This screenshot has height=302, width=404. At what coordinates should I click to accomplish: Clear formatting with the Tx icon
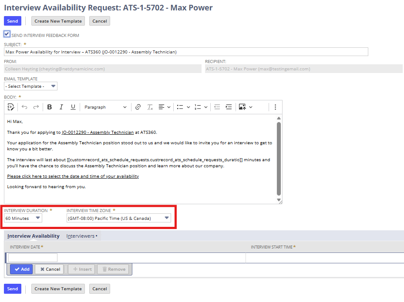(x=150, y=107)
